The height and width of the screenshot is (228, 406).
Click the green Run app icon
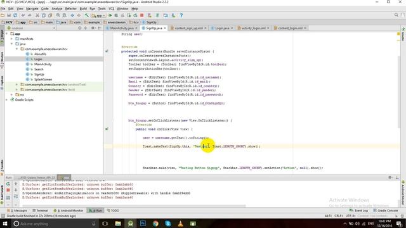[110, 15]
